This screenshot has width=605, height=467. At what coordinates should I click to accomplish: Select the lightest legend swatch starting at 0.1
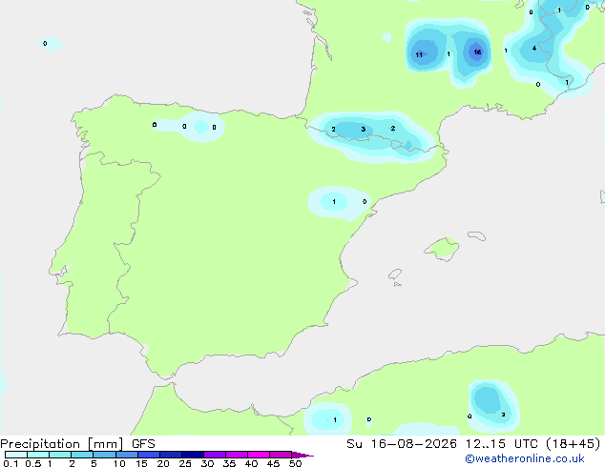[x=16, y=455]
